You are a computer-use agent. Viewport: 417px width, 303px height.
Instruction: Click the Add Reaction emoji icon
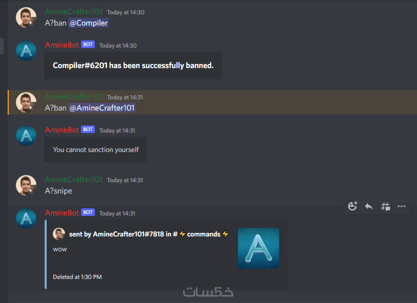tap(353, 206)
